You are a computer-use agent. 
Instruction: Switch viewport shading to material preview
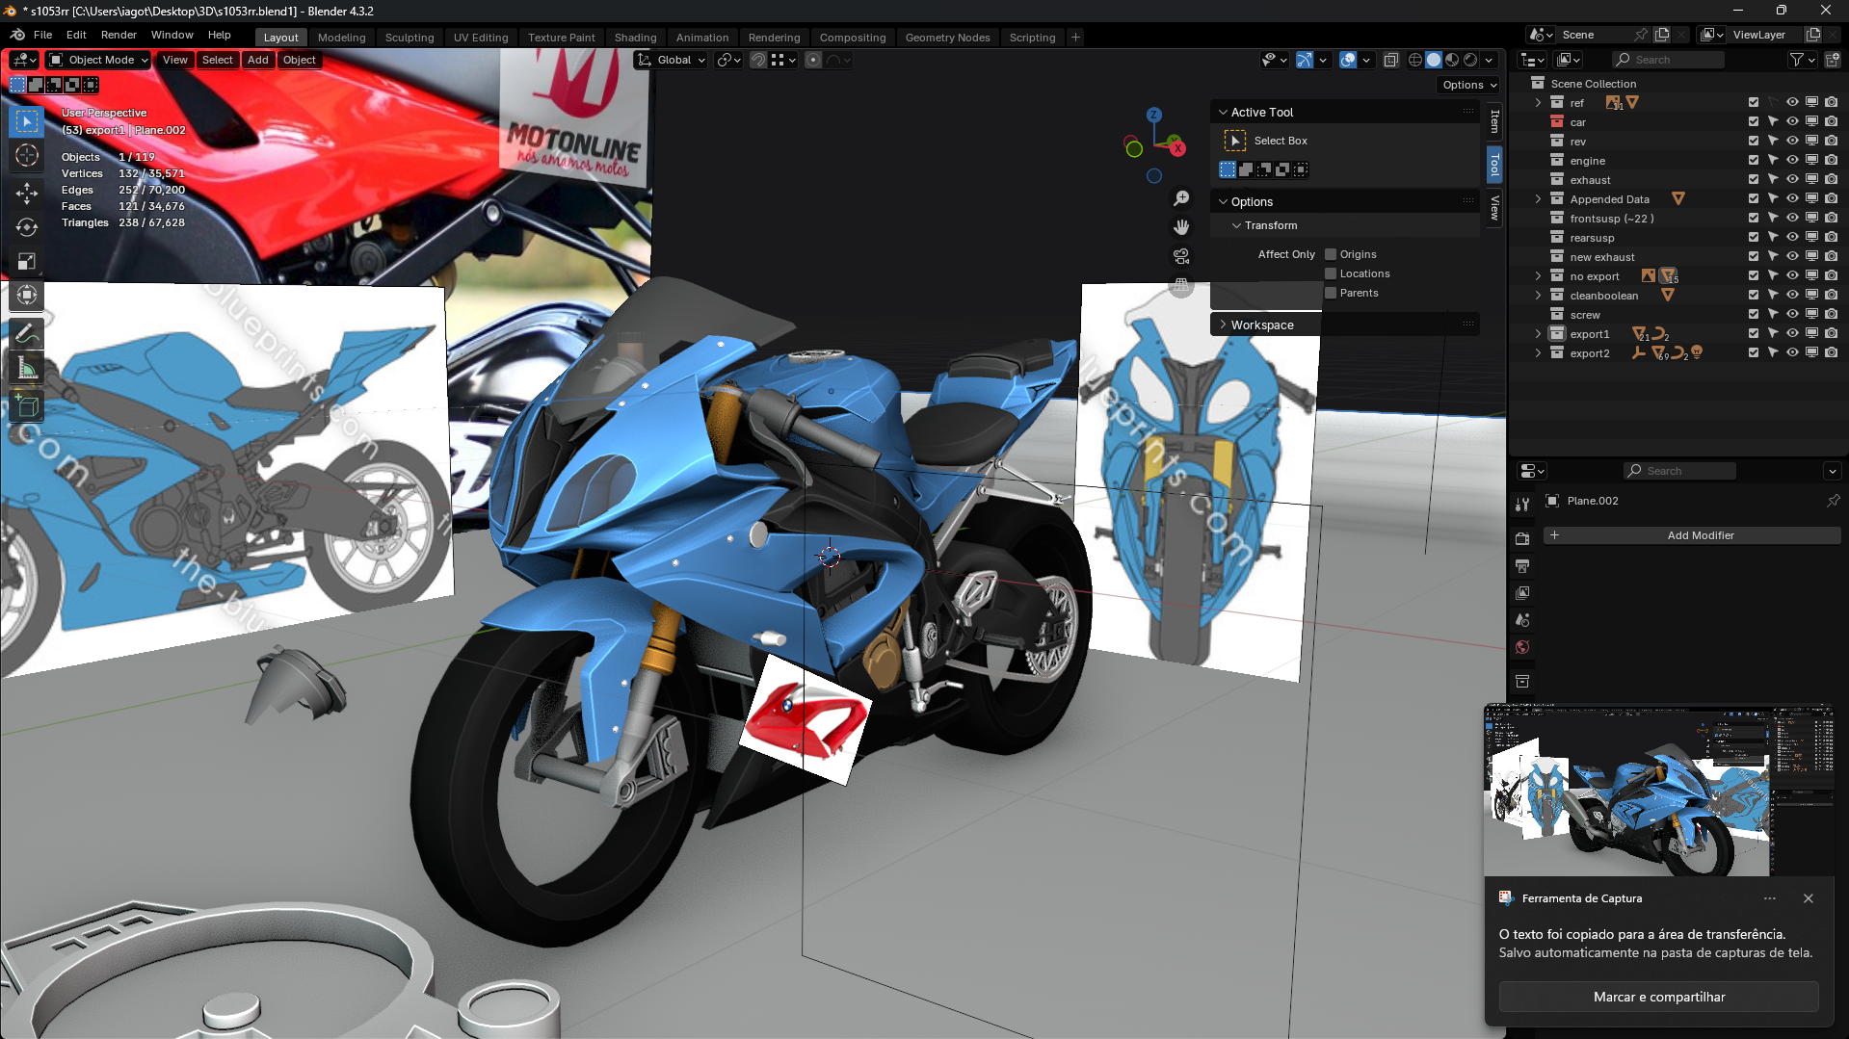[1452, 60]
